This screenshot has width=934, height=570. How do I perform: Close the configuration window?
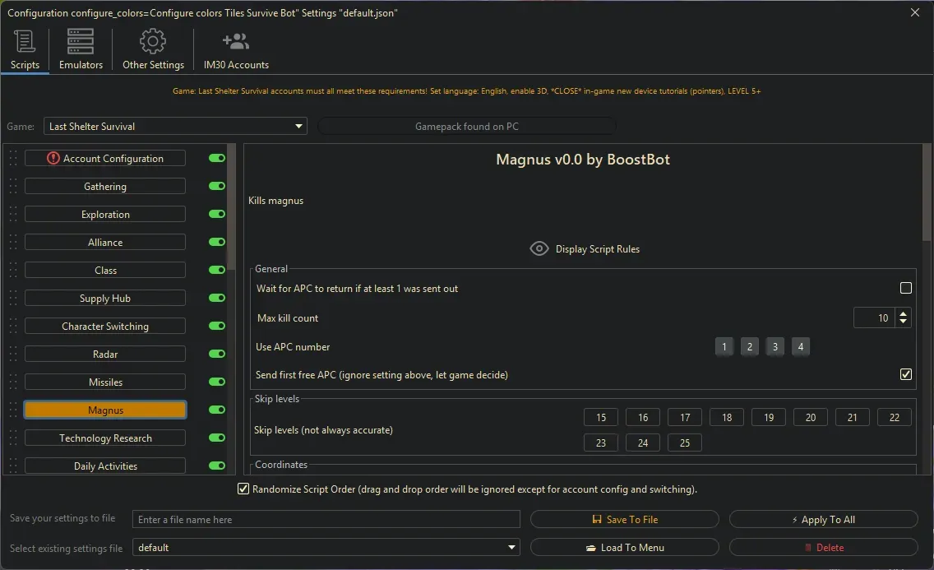coord(915,12)
